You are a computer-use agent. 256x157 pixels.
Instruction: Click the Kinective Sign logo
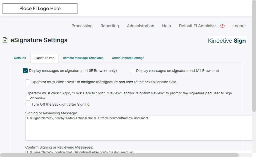227,41
